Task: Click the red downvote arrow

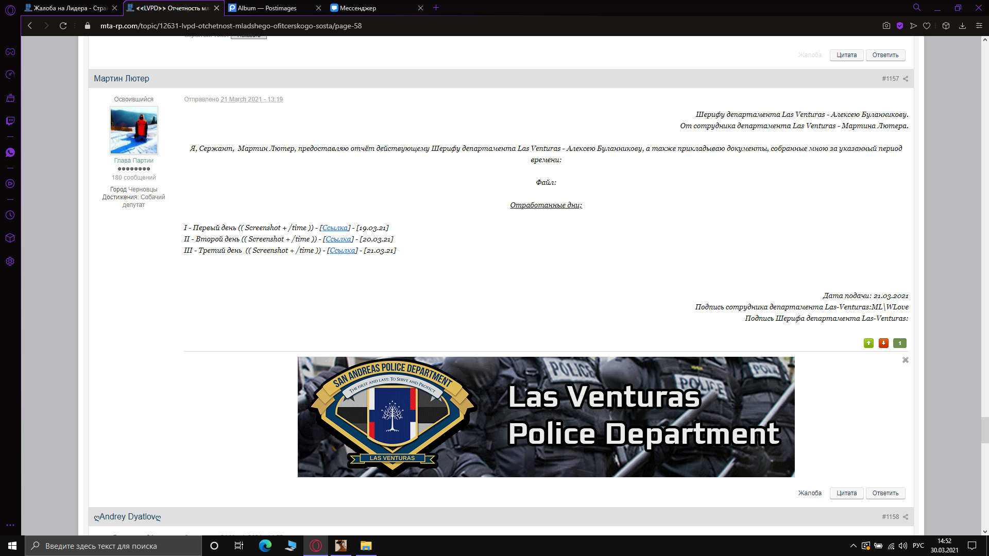Action: pos(883,343)
